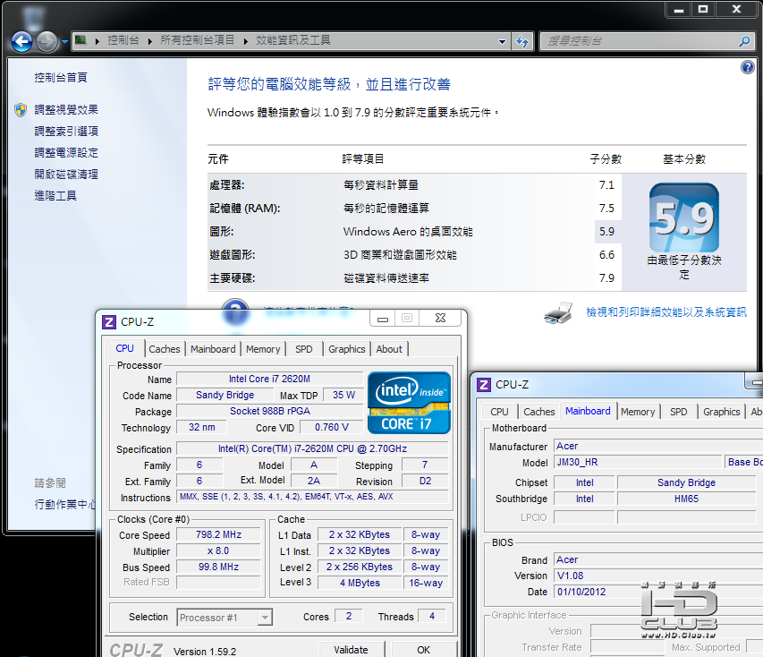
Task: Click the Bus Speed value 99.8 MHz
Action: coord(218,567)
